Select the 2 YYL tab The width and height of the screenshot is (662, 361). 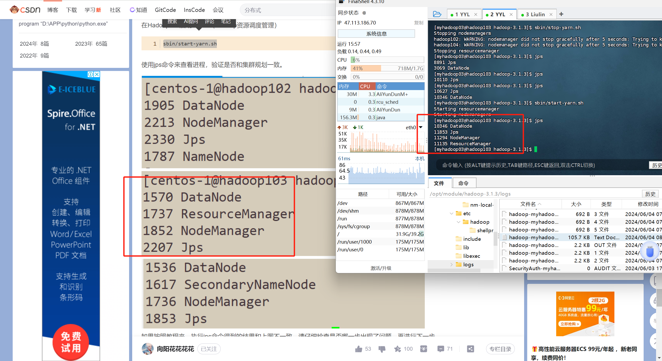497,14
